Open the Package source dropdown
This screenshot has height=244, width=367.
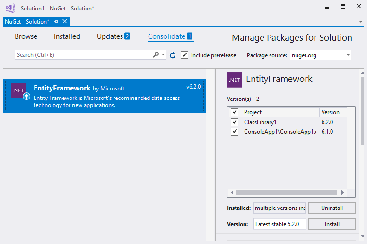point(320,55)
